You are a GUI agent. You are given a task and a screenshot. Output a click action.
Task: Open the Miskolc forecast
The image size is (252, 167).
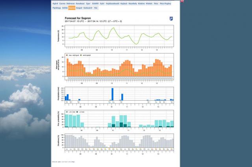coord(149,4)
